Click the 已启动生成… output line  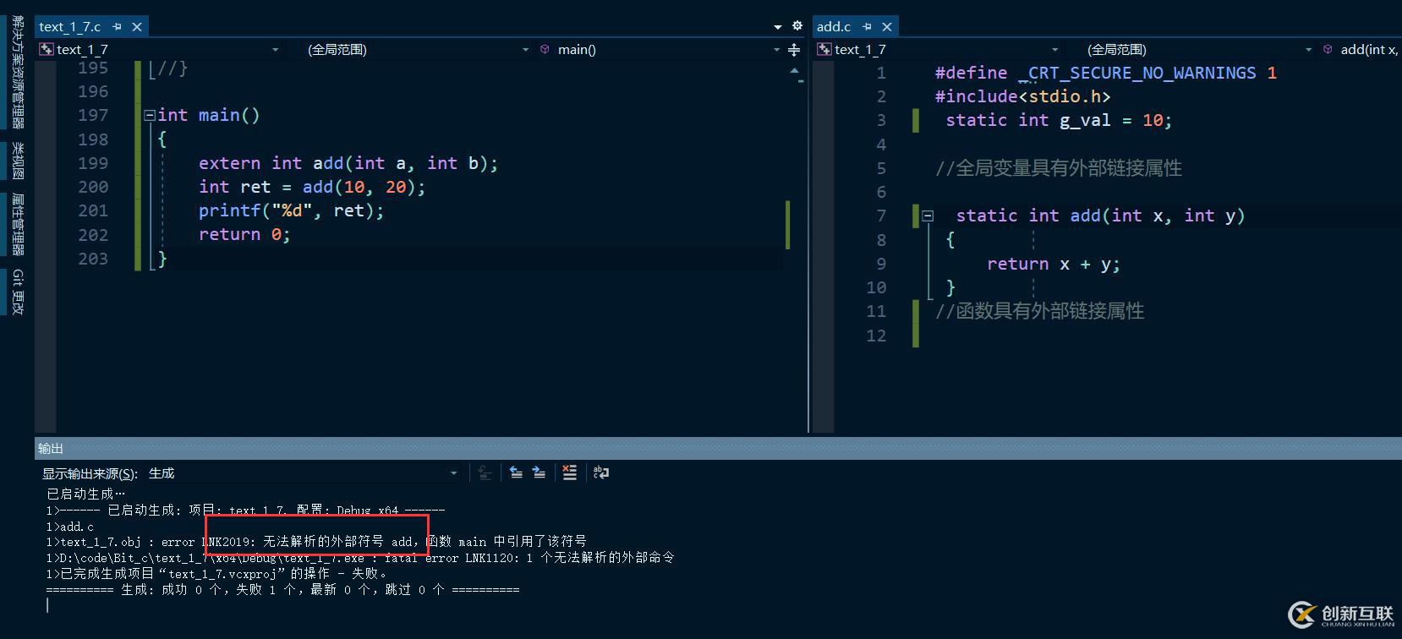[x=85, y=494]
